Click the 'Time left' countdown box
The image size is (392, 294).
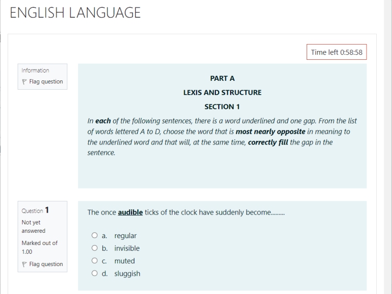337,52
